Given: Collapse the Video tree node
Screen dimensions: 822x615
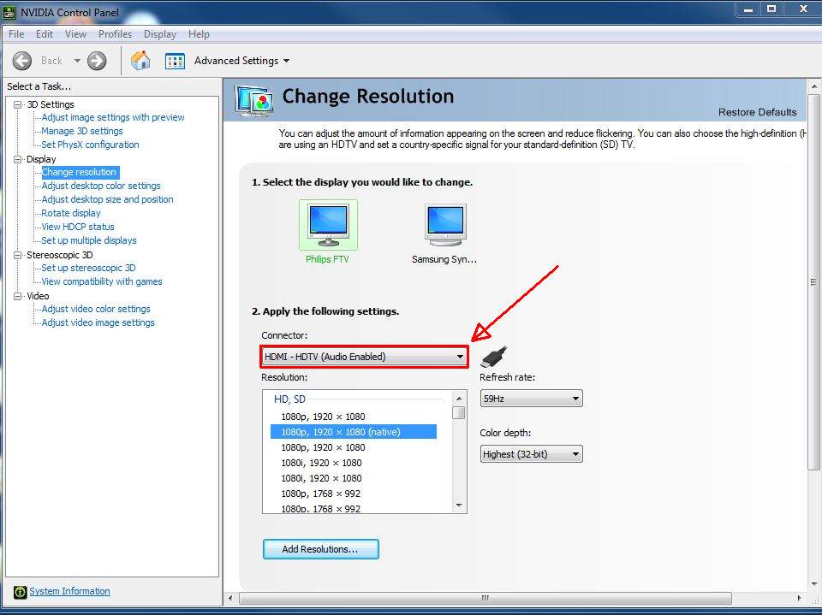Looking at the screenshot, I should [x=18, y=296].
